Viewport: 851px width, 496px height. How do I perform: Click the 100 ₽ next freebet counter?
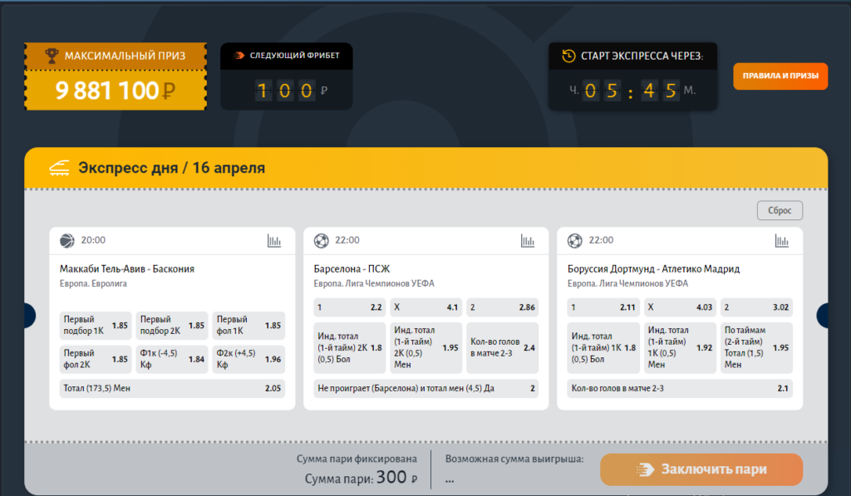292,90
